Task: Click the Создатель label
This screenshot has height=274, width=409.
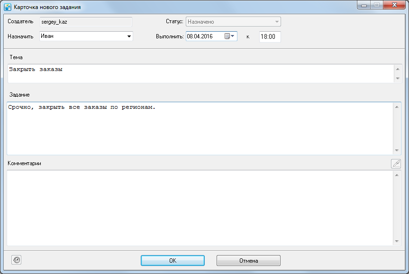Action: click(x=20, y=21)
